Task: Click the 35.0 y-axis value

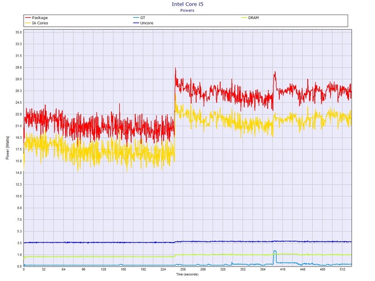Action: 18,32
